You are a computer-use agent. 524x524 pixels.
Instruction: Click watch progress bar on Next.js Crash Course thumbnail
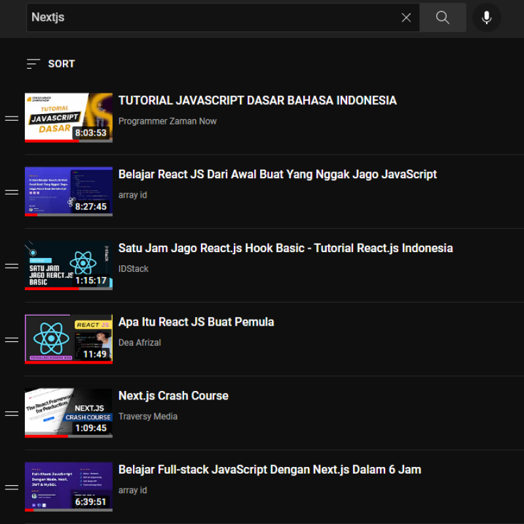(69, 436)
